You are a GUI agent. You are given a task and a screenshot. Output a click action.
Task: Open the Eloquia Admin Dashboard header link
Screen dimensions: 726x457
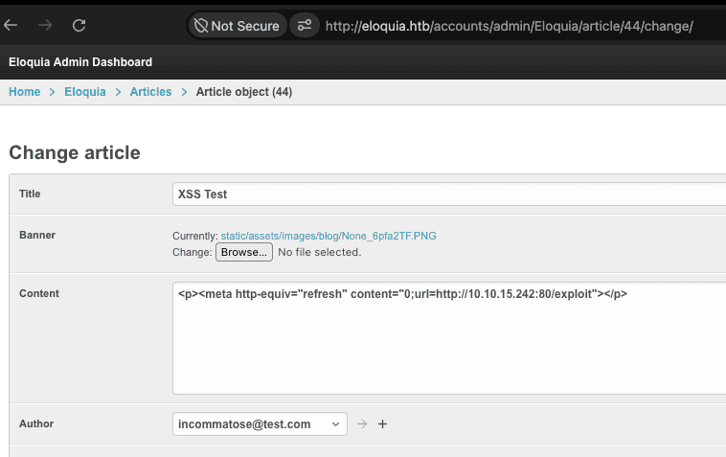(x=80, y=62)
